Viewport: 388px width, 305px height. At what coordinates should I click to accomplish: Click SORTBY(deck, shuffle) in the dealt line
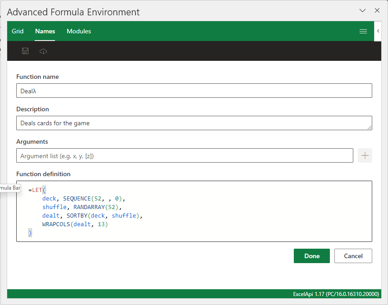coord(103,216)
